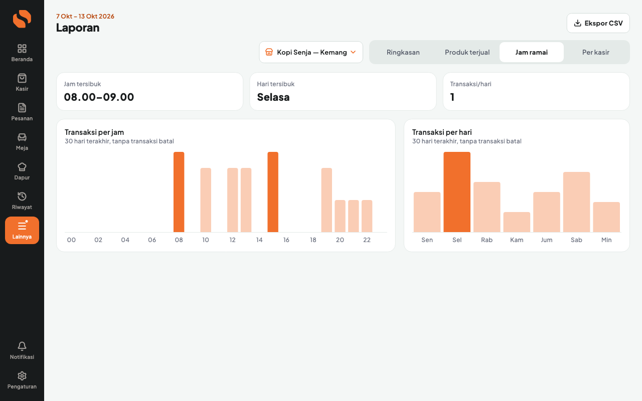642x401 pixels.
Task: Click the Sel bar in the daily chart
Action: (x=457, y=192)
